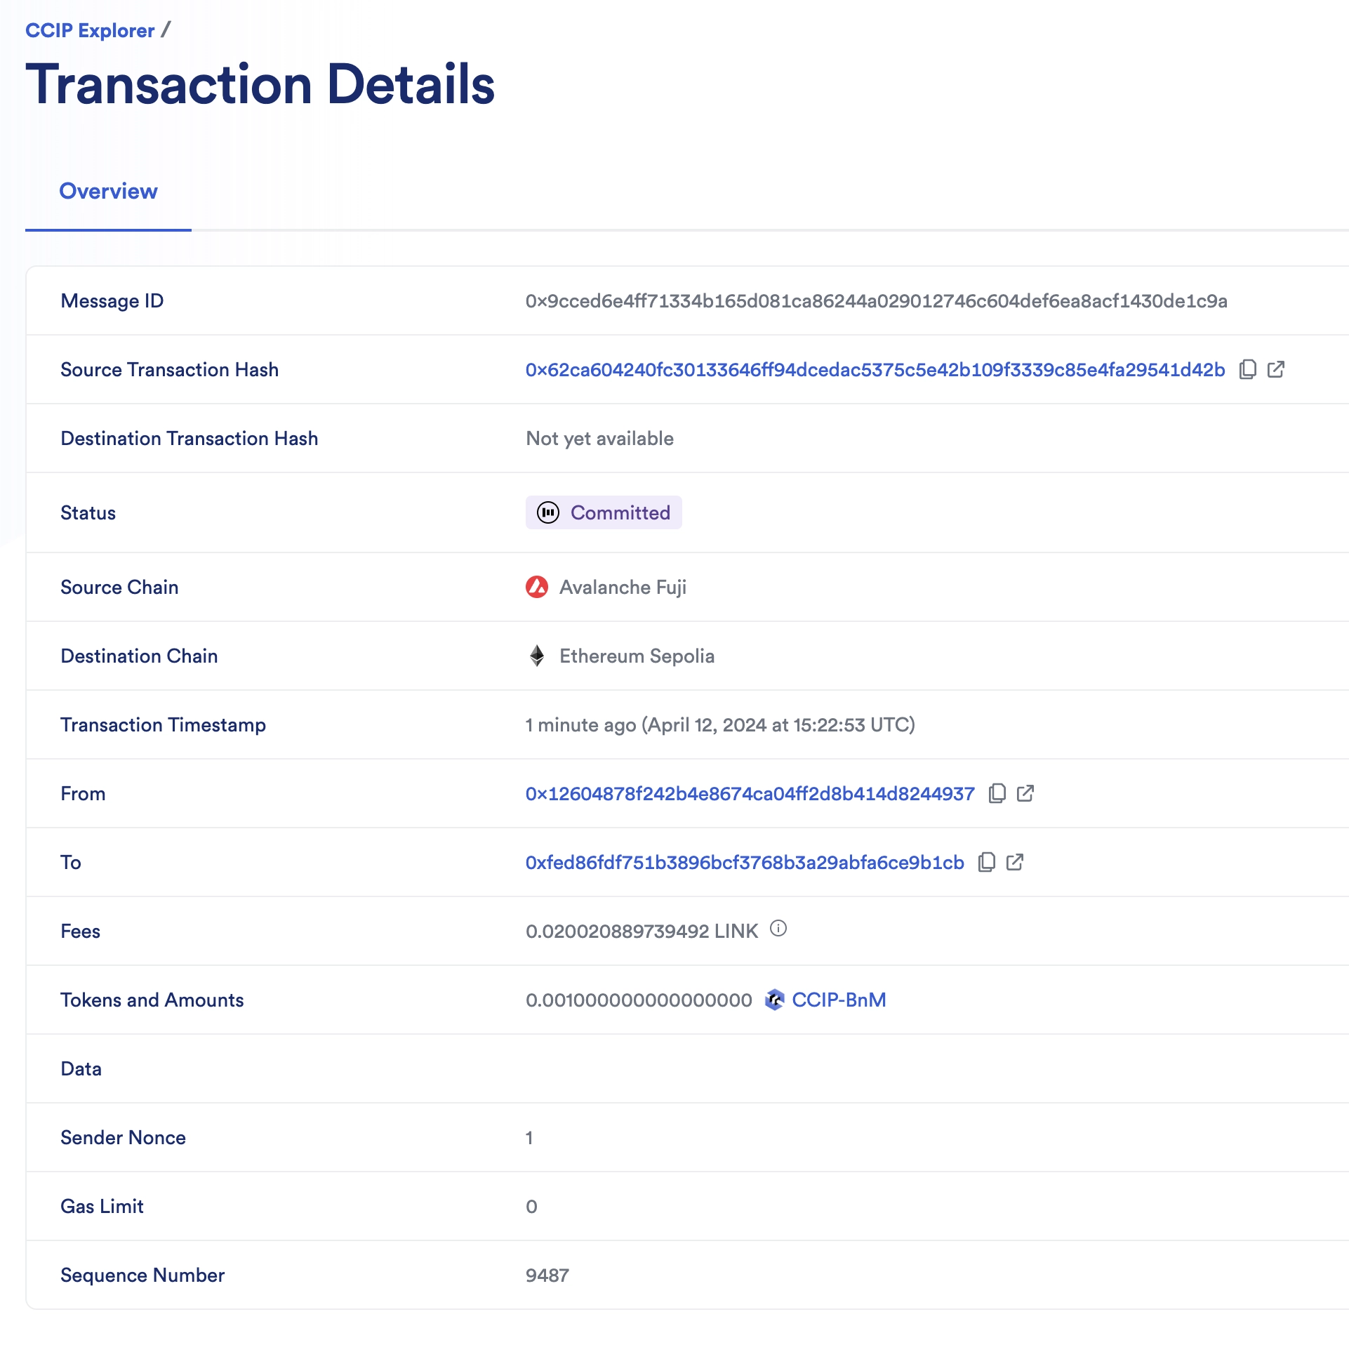Click the Ethereum Sepolia chain icon
The width and height of the screenshot is (1349, 1352).
pyautogui.click(x=537, y=656)
